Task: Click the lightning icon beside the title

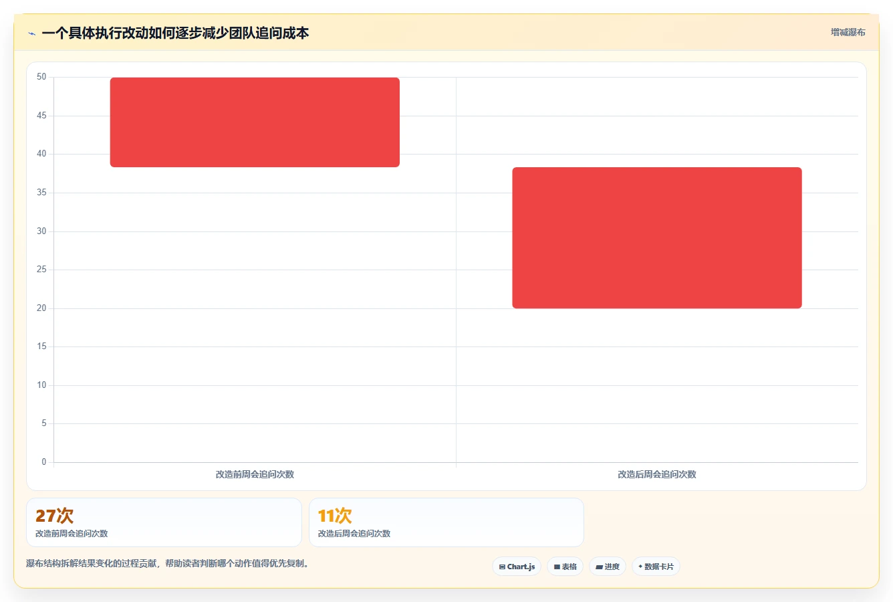Action: click(31, 33)
